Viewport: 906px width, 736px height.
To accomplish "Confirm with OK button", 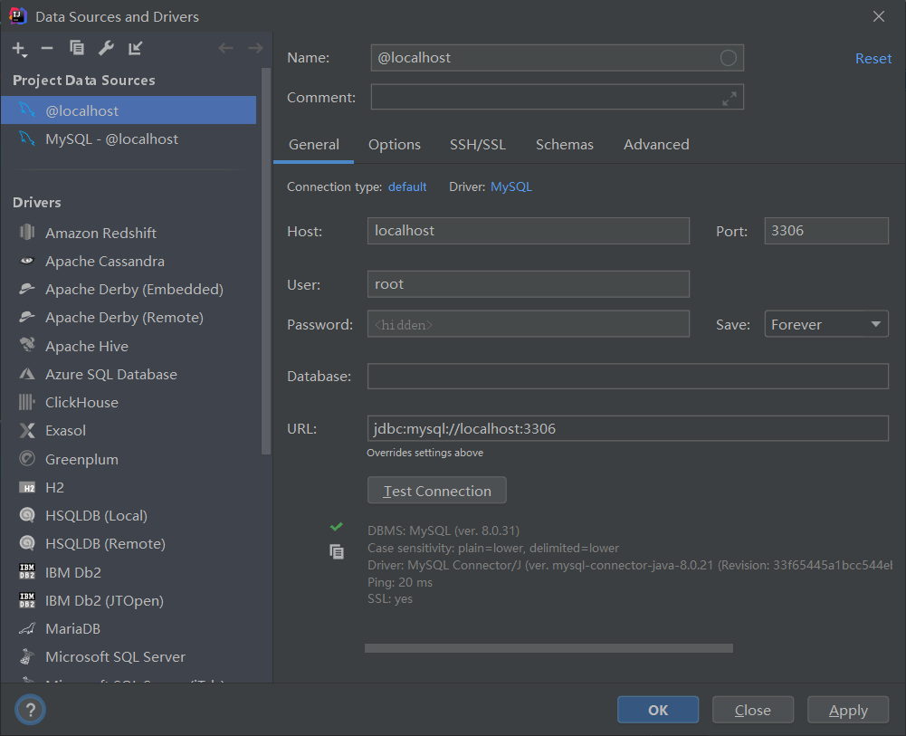I will 657,710.
